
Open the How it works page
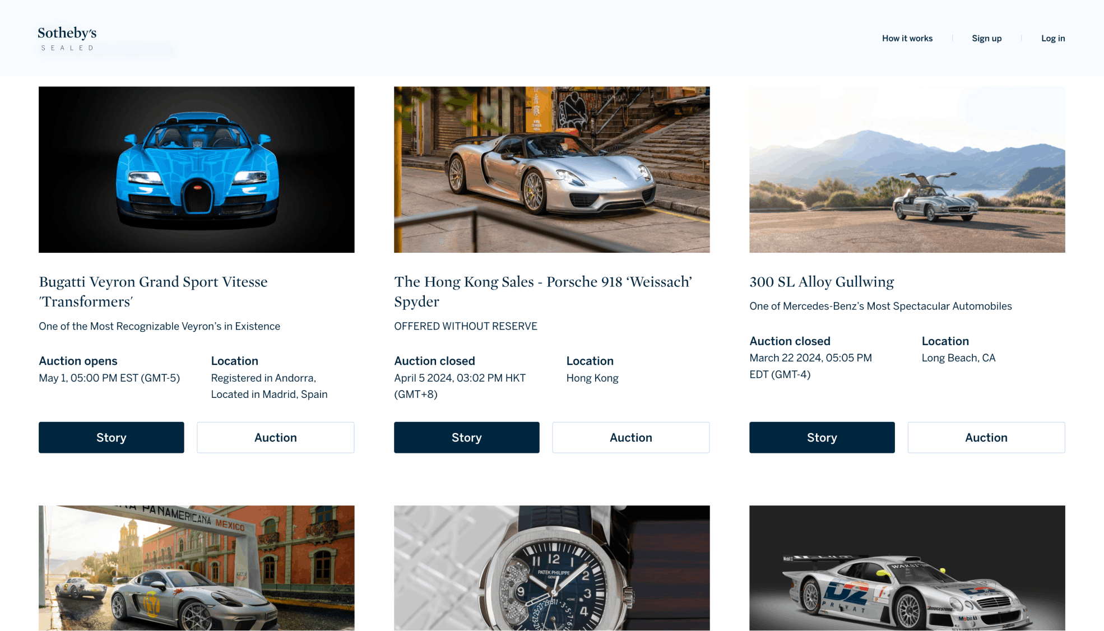click(907, 38)
